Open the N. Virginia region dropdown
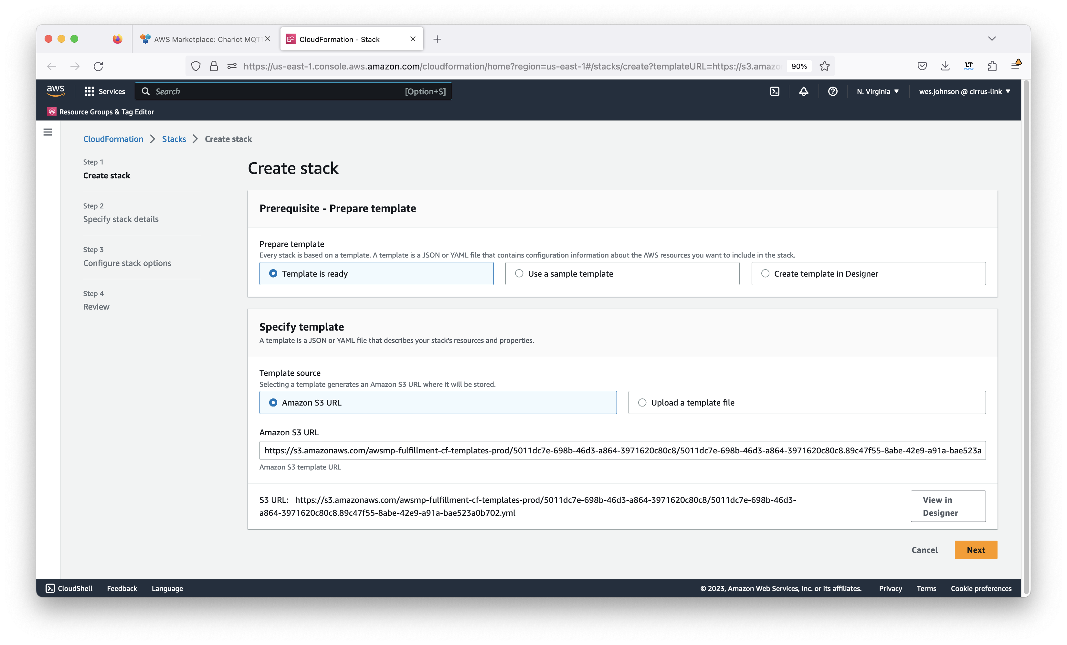Image resolution: width=1067 pixels, height=645 pixels. [x=878, y=91]
